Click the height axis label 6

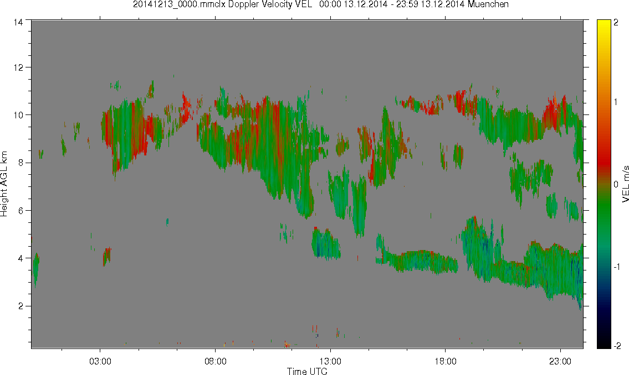(x=21, y=211)
